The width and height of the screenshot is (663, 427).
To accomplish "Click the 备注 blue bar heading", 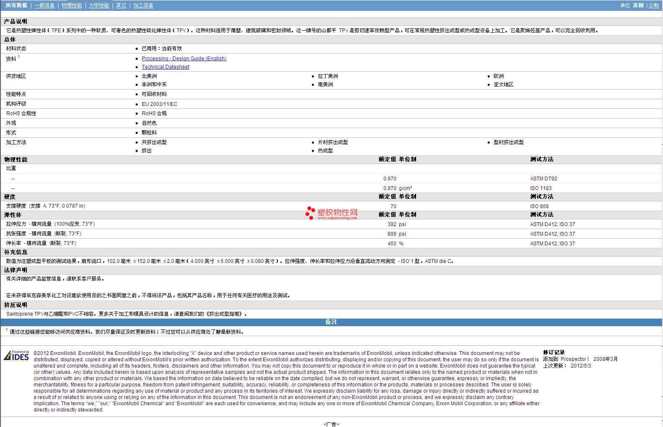I will point(331,322).
